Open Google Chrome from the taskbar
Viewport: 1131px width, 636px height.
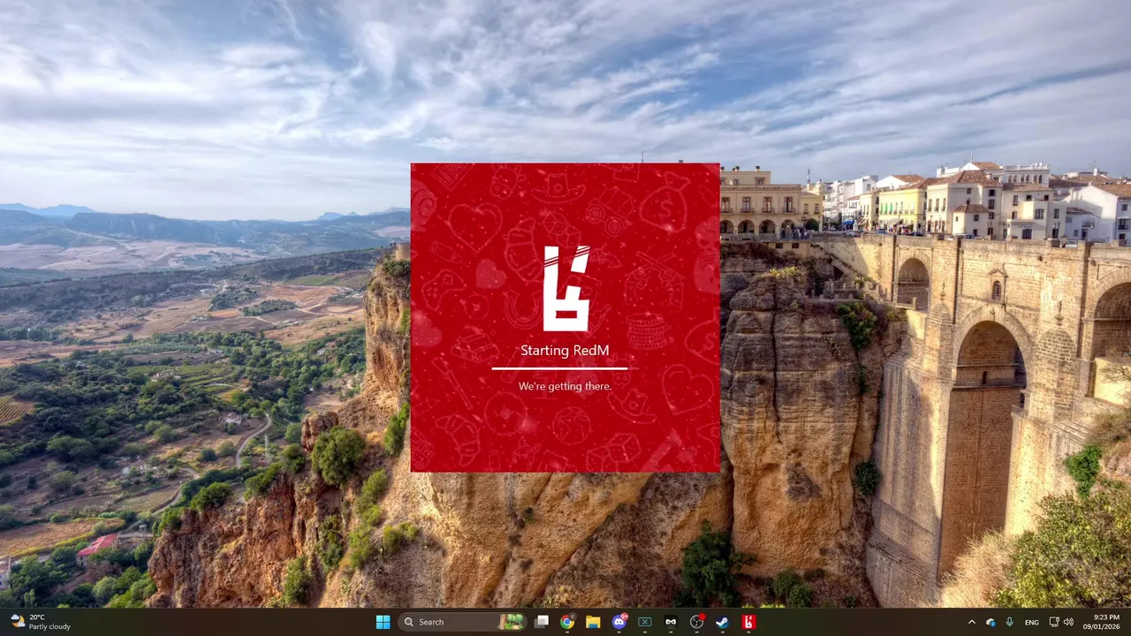(567, 622)
